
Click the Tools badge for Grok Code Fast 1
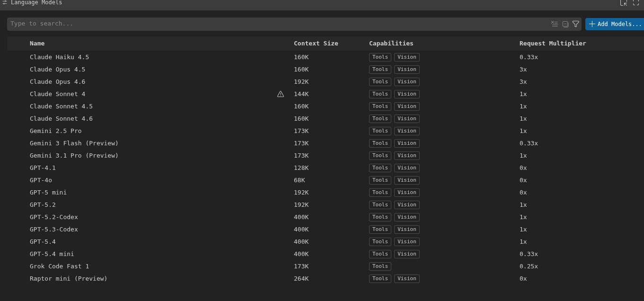[x=380, y=266]
